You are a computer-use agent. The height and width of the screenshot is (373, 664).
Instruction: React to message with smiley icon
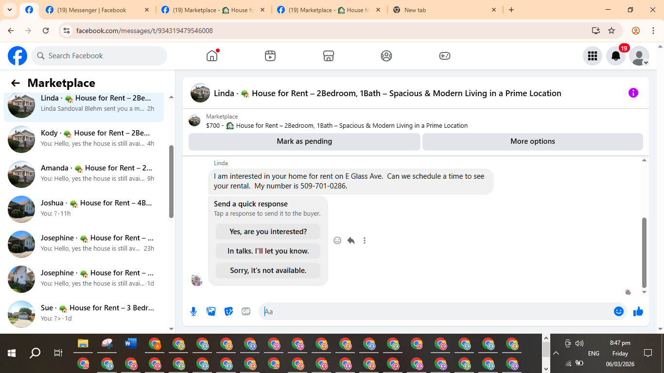pos(337,240)
